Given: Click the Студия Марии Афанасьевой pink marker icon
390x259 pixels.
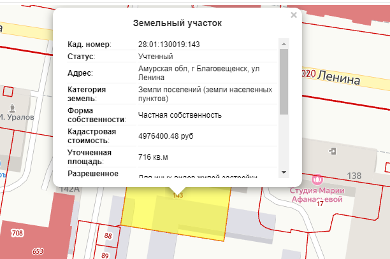Looking at the screenshot, I should pyautogui.click(x=317, y=179).
